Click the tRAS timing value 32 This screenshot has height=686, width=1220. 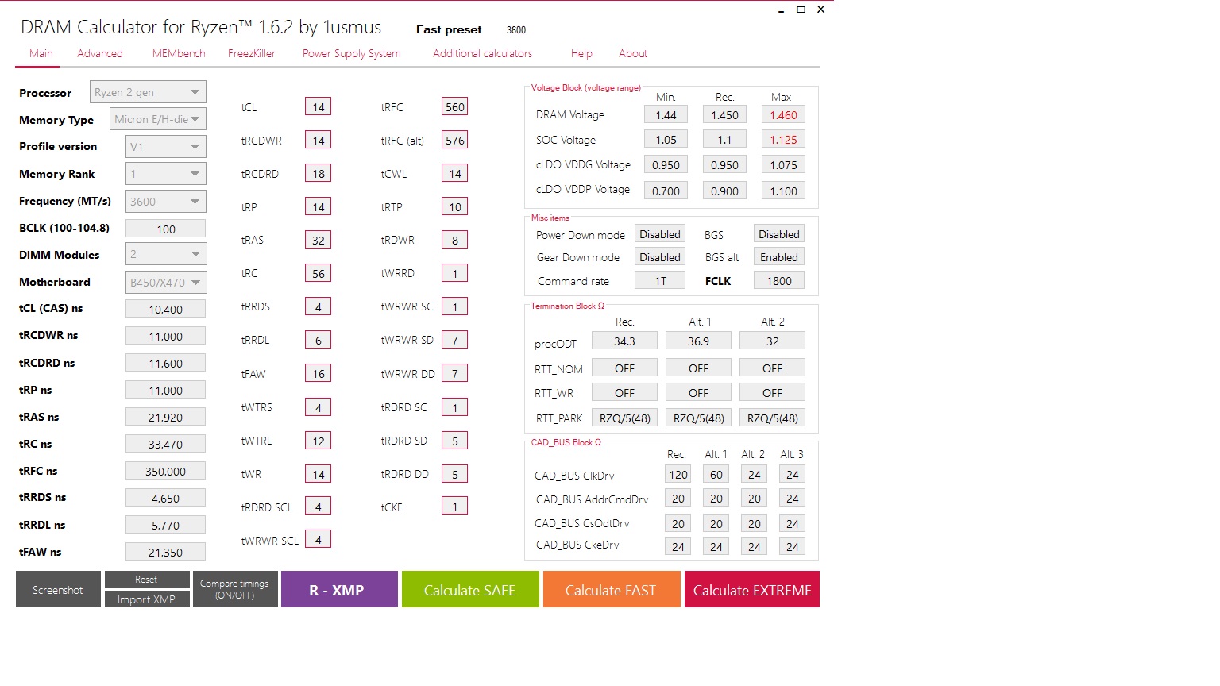click(x=319, y=240)
